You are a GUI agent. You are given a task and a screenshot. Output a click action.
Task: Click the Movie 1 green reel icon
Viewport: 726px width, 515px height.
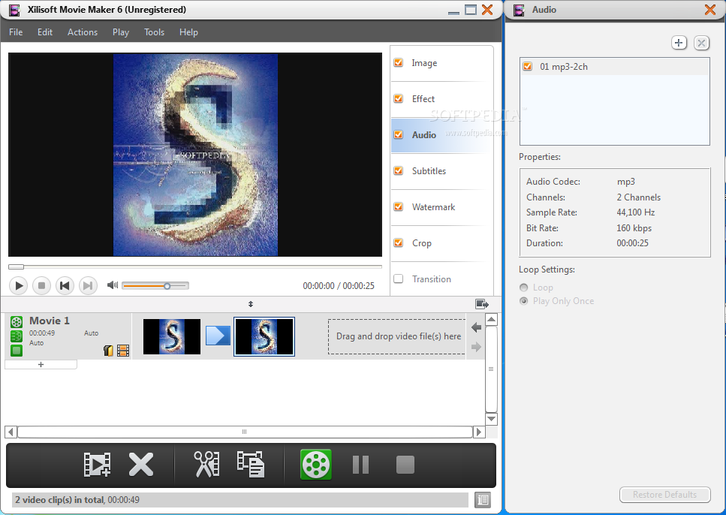pos(17,322)
